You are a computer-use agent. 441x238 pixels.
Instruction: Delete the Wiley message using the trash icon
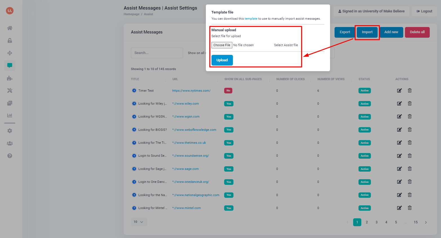coord(410,103)
